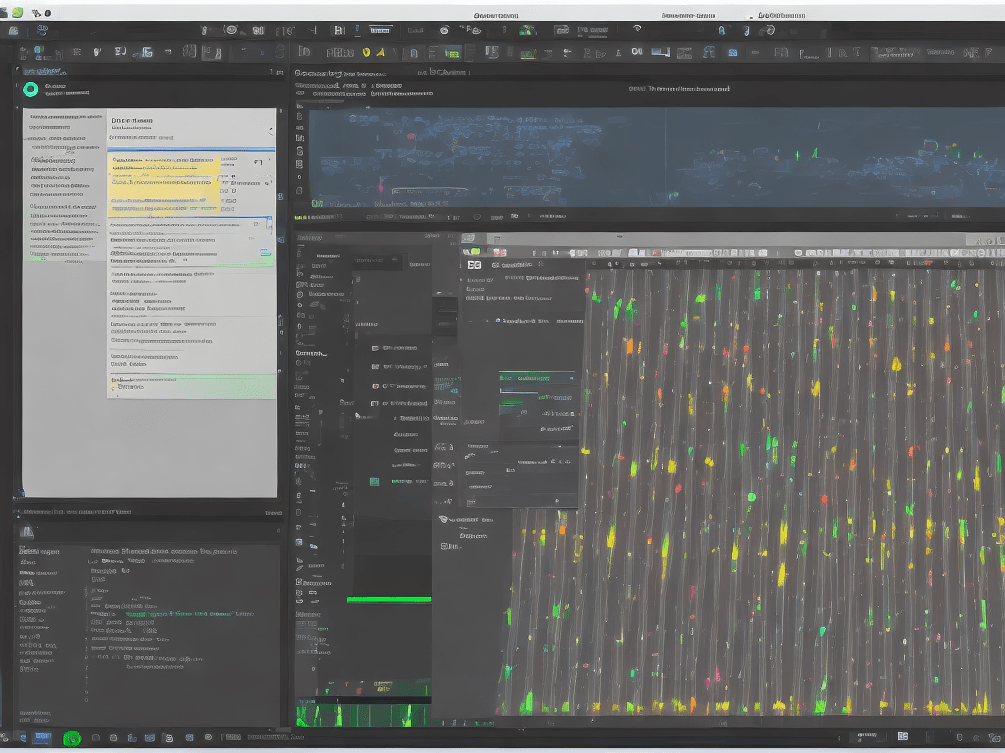Image resolution: width=1005 pixels, height=753 pixels.
Task: Click the yellow shield icon in the toolbar
Action: [x=366, y=53]
